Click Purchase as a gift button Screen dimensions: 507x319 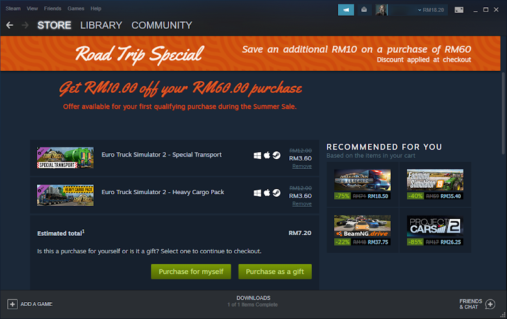[x=275, y=272]
